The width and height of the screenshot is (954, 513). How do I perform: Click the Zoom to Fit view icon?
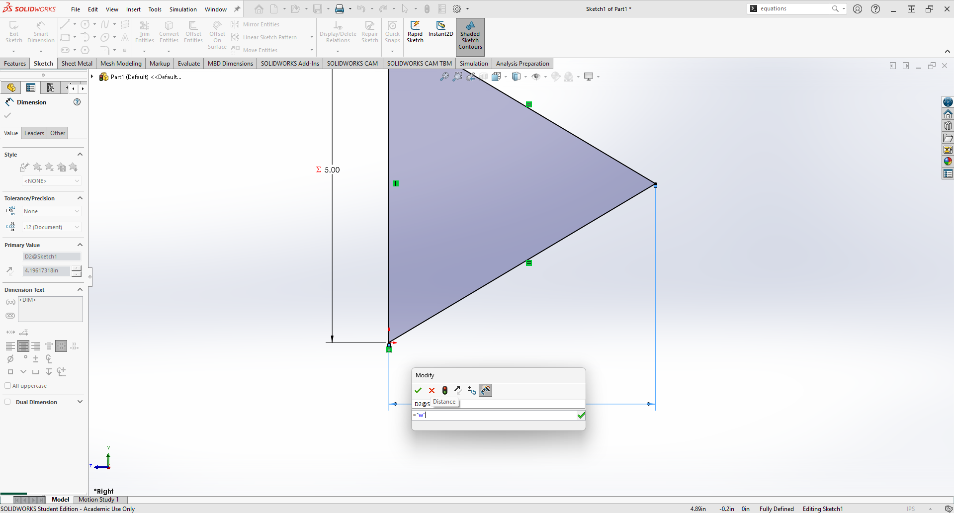[x=444, y=77]
